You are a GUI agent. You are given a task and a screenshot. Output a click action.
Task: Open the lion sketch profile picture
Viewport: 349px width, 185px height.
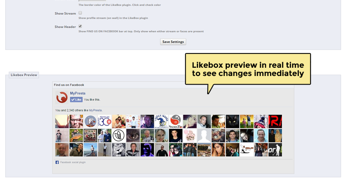pyautogui.click(x=119, y=150)
